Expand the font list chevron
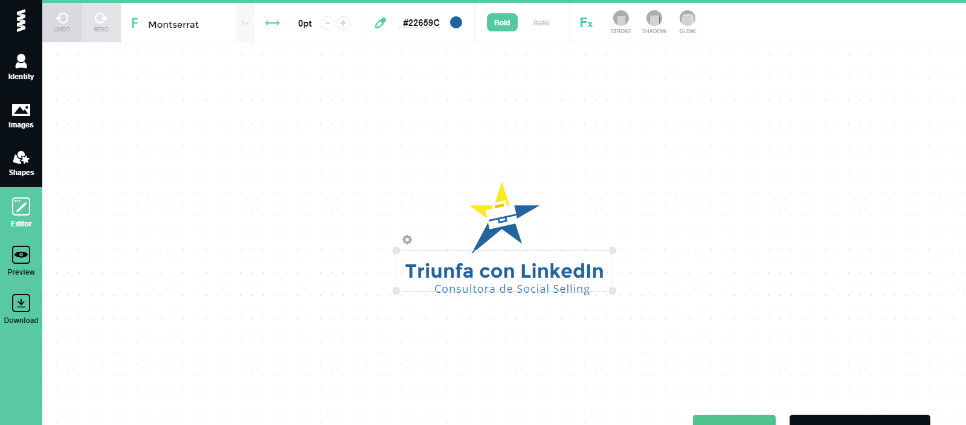The width and height of the screenshot is (966, 425). point(245,23)
